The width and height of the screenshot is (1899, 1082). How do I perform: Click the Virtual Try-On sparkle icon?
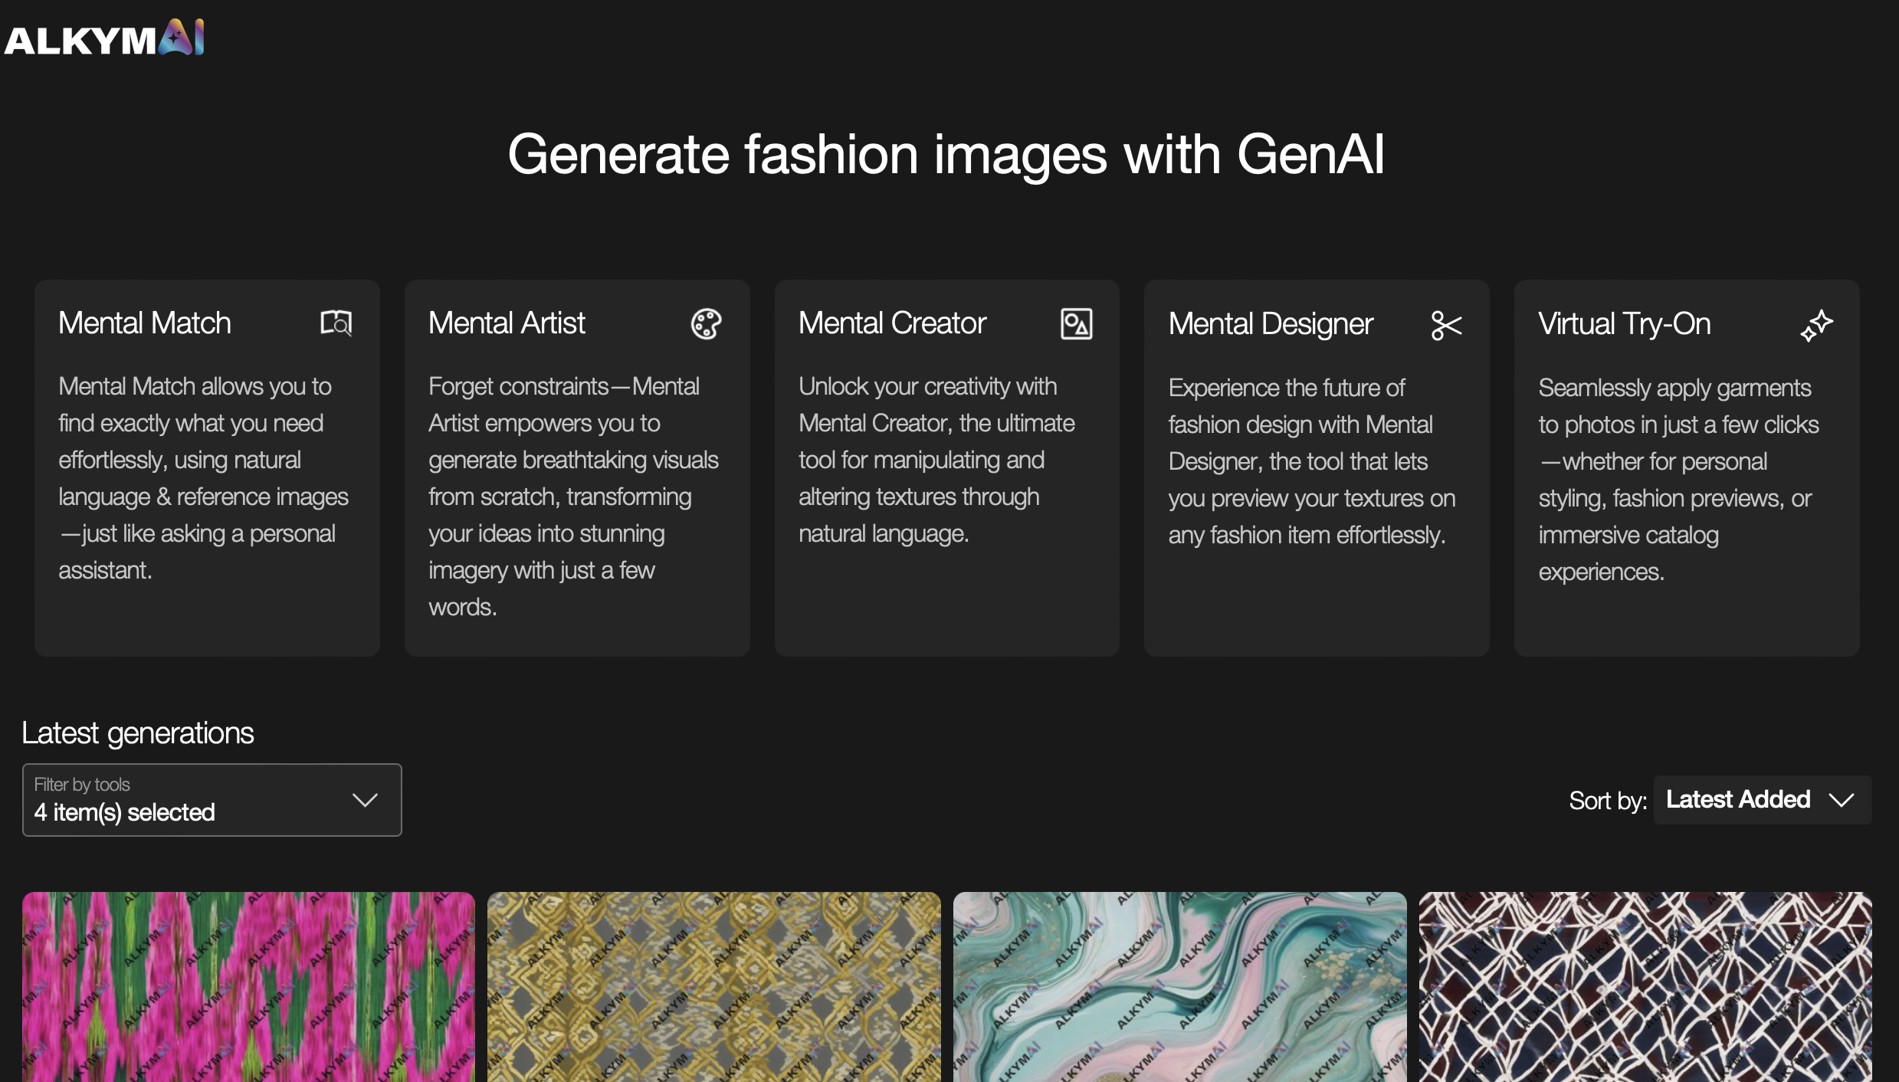point(1816,325)
